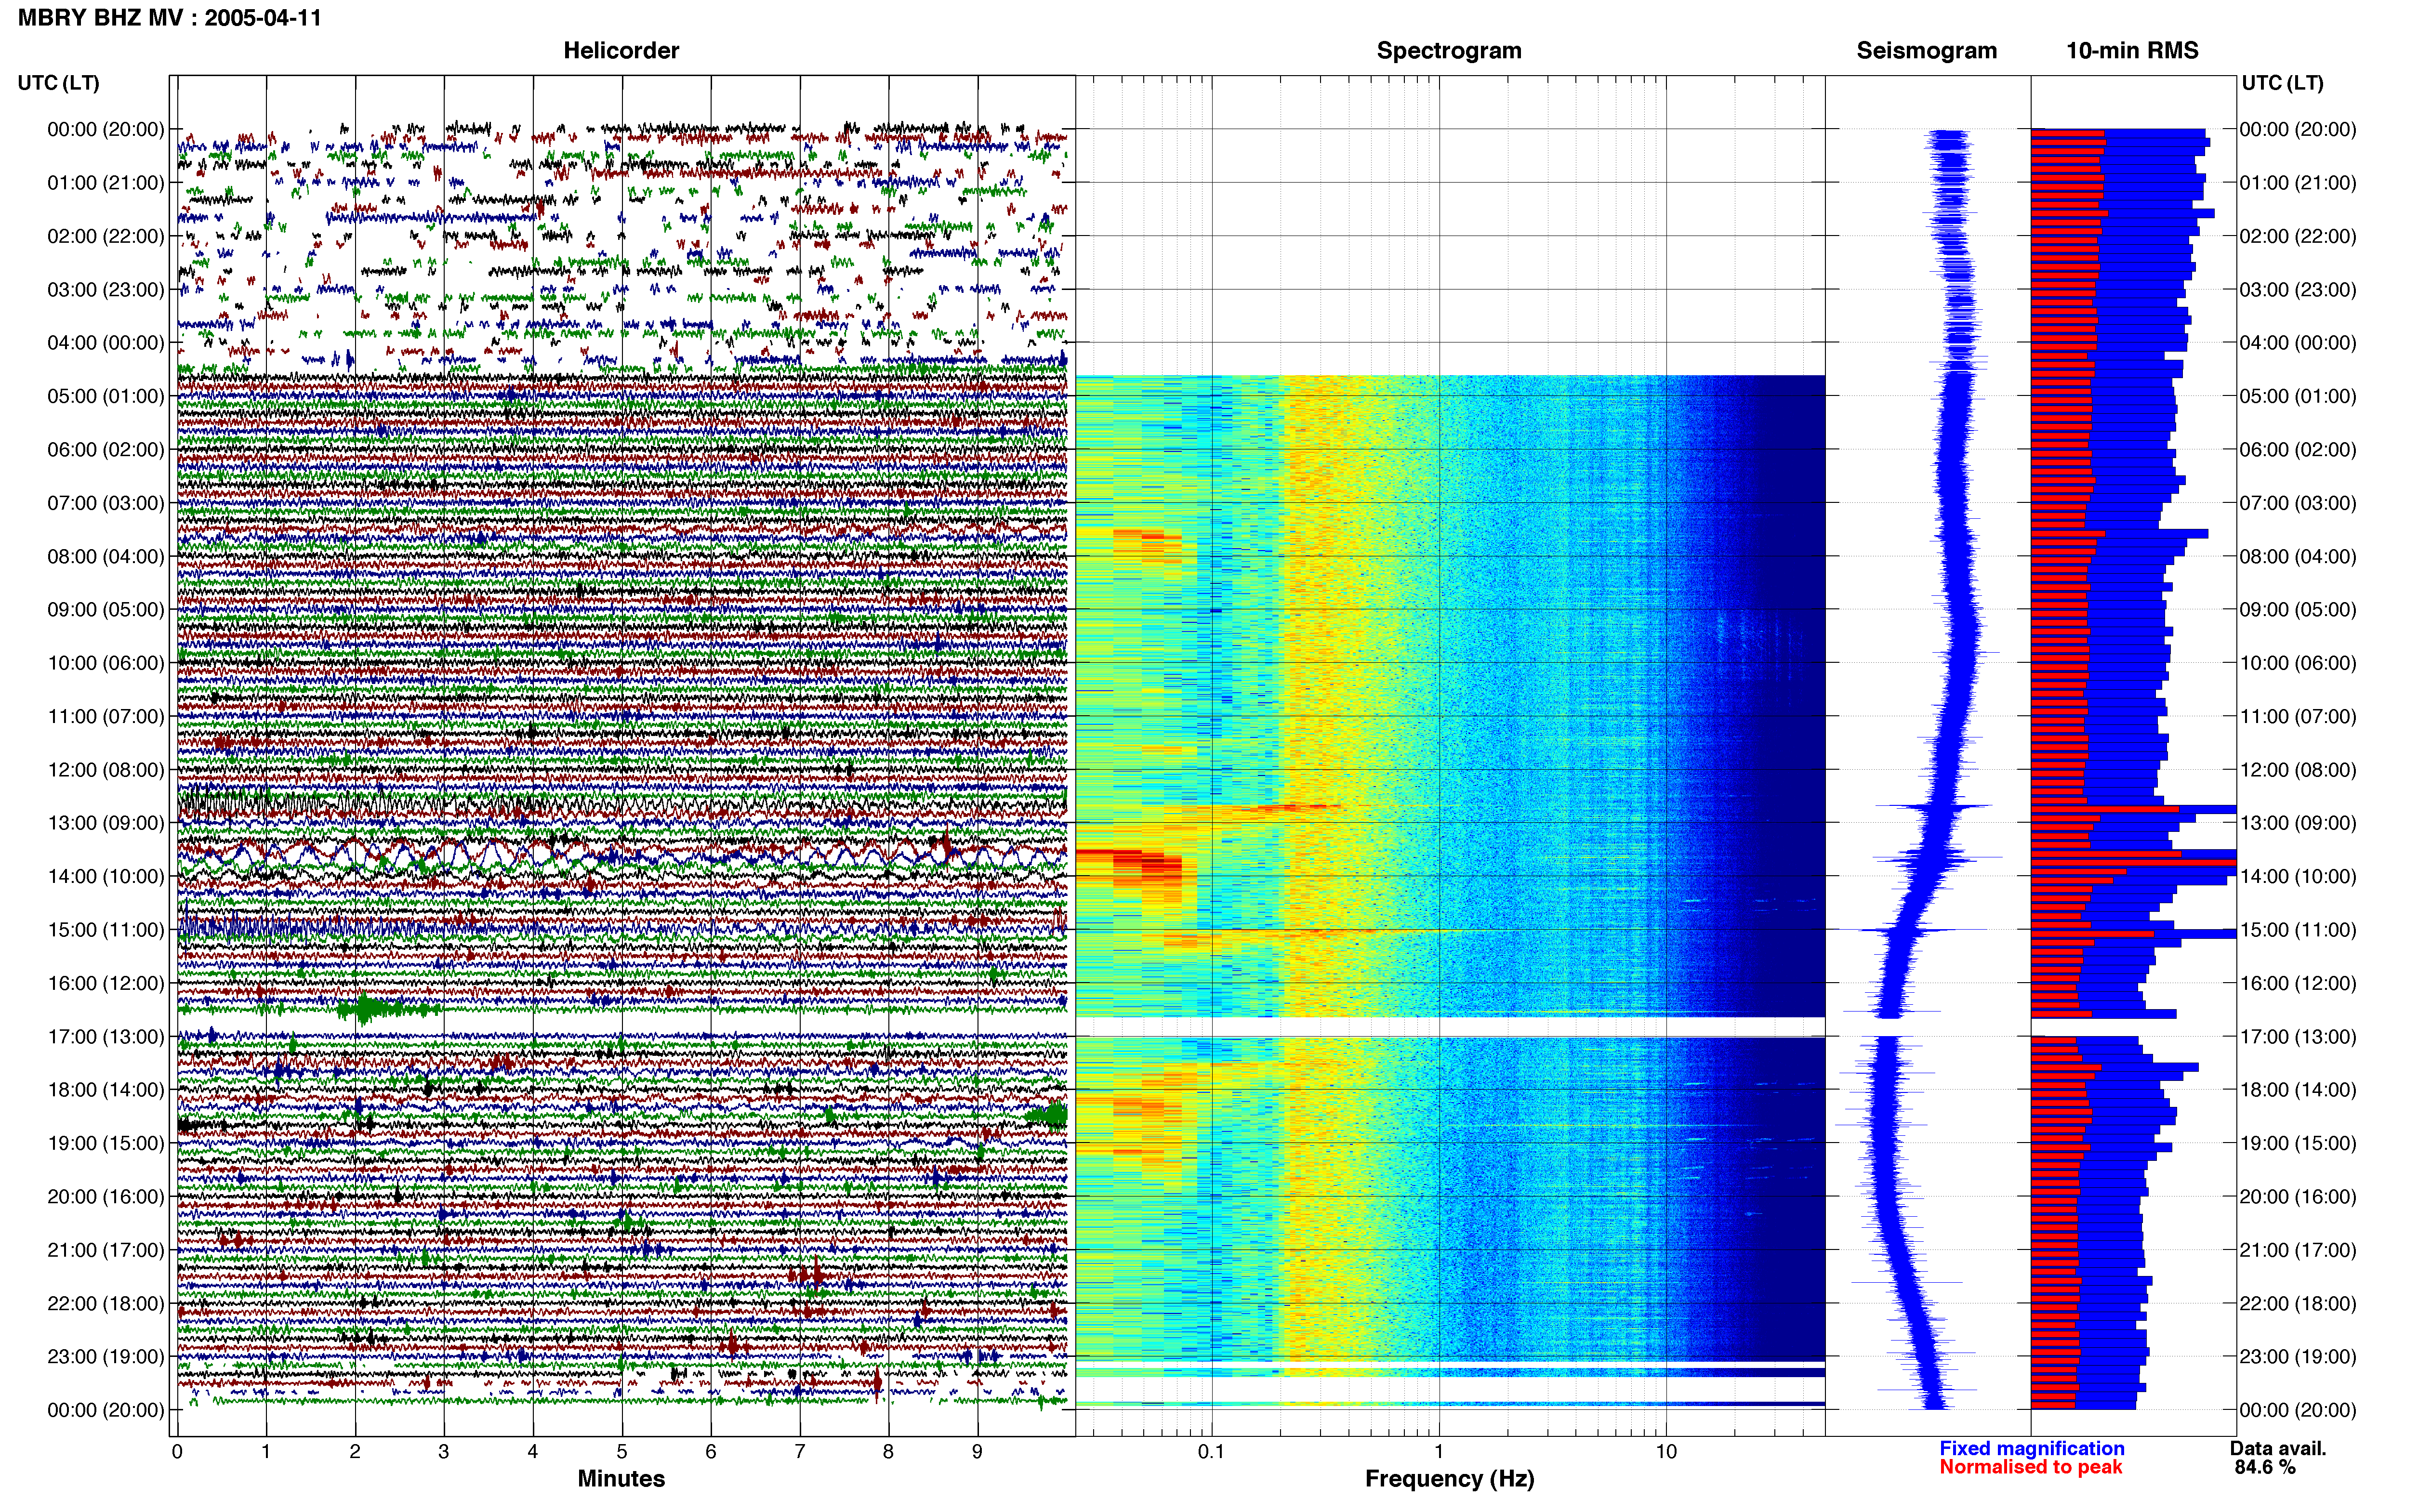Image resolution: width=2418 pixels, height=1512 pixels.
Task: Click the 'Spectrogram' panel heading
Action: tap(1449, 50)
